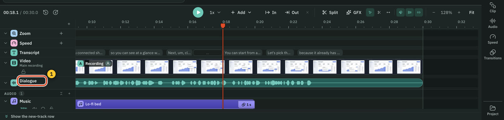Select the scissors razor tool

click(379, 13)
